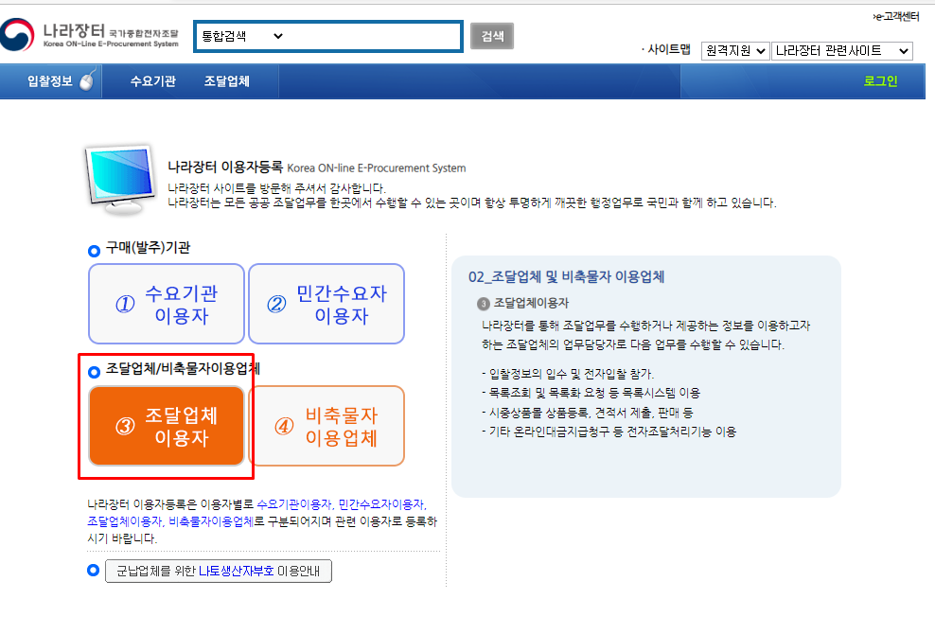Click the 나라장터 이용자등록 heading
The height and width of the screenshot is (617, 935).
225,167
